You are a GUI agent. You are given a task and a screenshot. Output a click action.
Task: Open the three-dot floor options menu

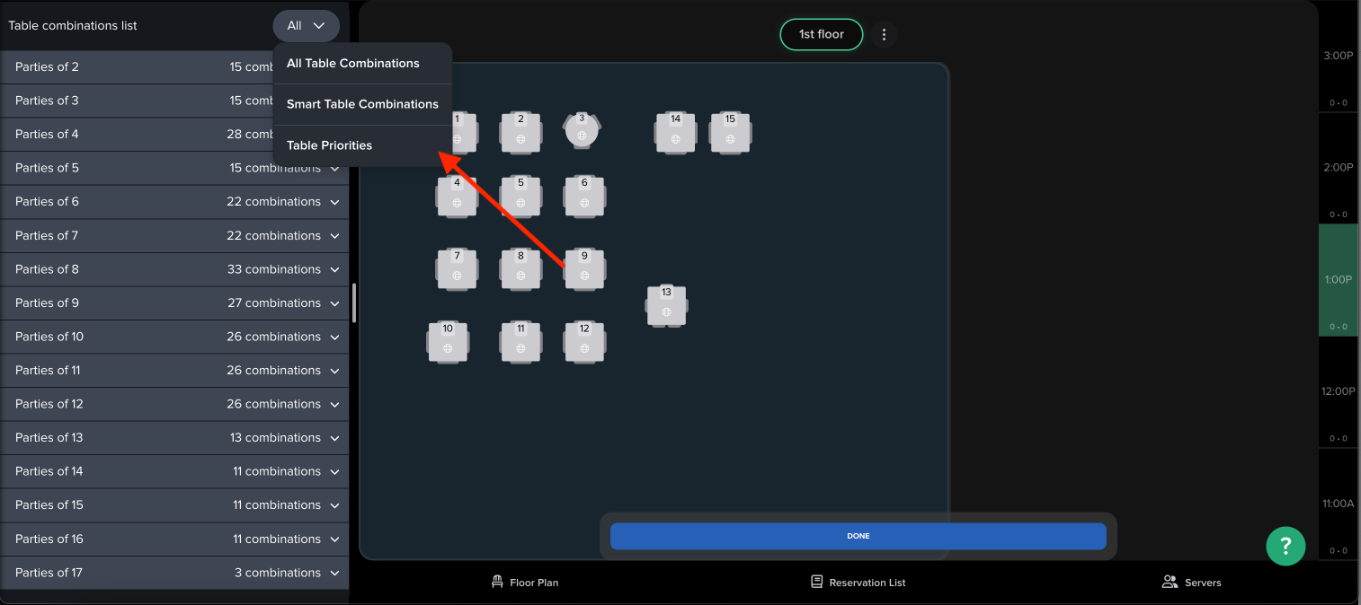[x=884, y=35]
